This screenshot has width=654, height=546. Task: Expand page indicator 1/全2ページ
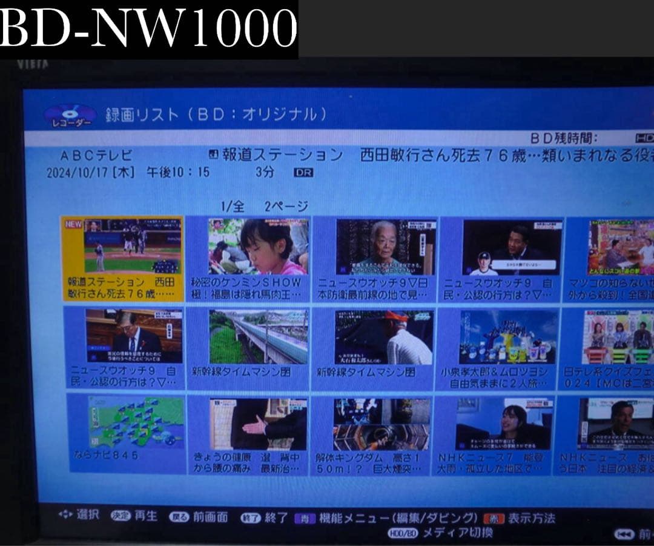point(265,206)
